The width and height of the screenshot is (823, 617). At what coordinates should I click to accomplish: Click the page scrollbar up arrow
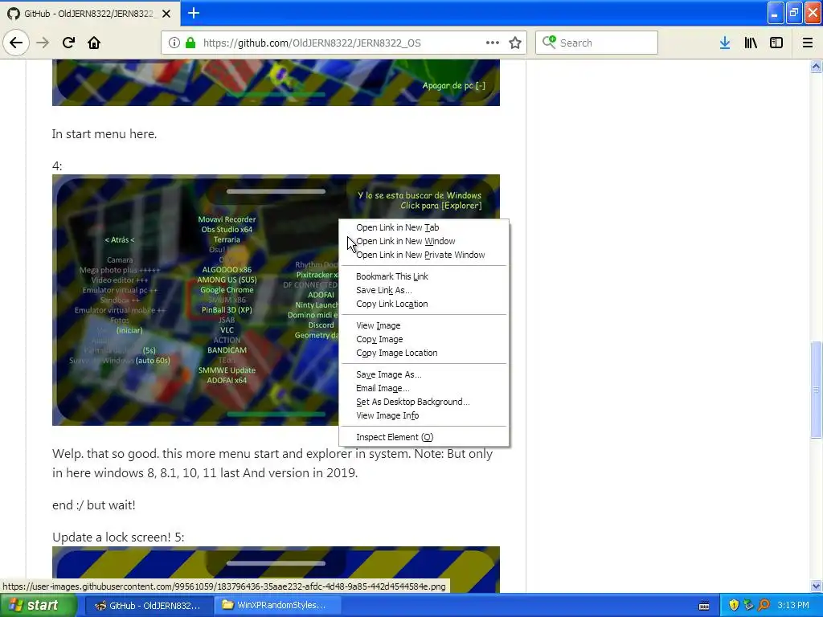pyautogui.click(x=816, y=66)
